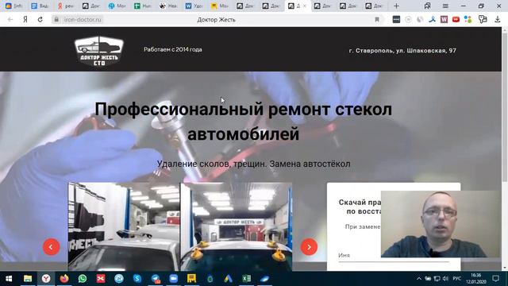
Task: Click the address г. Ставрополь, ул. Шпаковская, 97
Action: (402, 51)
